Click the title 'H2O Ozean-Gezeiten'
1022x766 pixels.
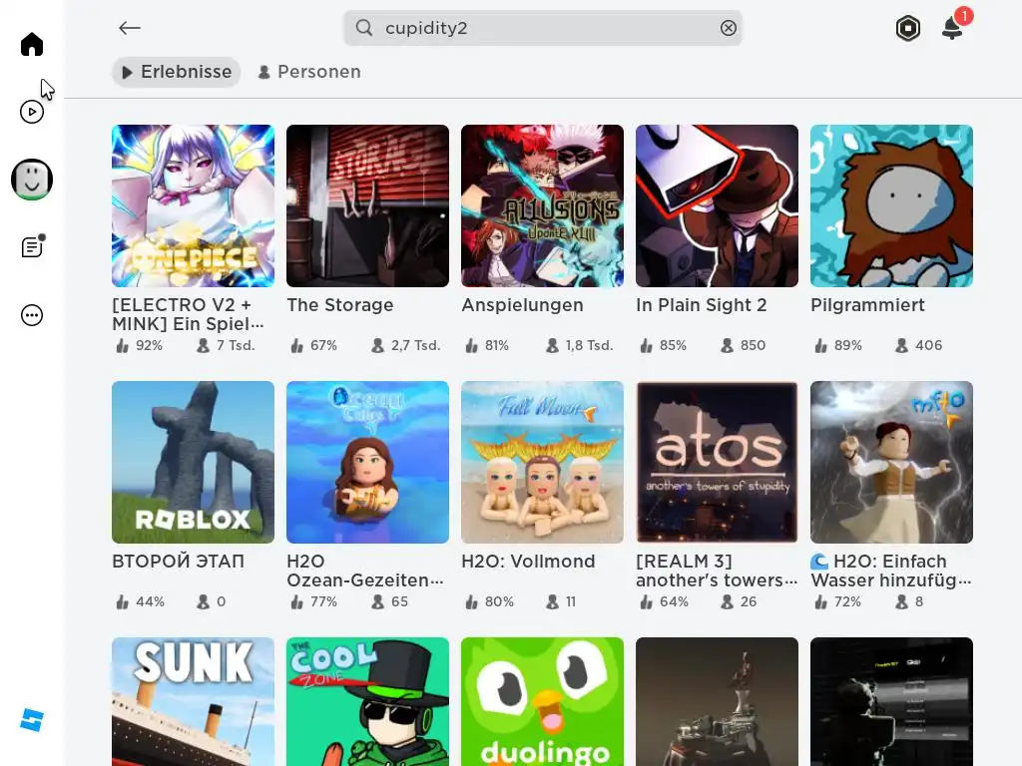pos(365,571)
